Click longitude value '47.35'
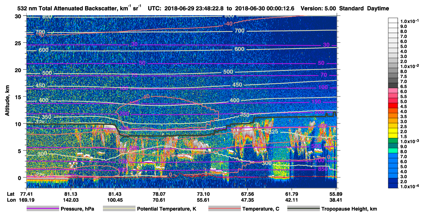 coord(248,200)
